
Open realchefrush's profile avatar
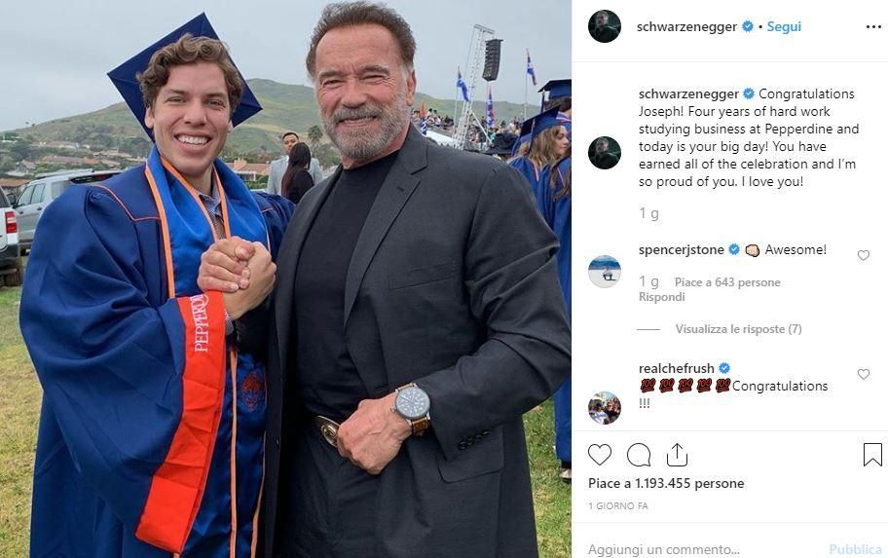605,407
